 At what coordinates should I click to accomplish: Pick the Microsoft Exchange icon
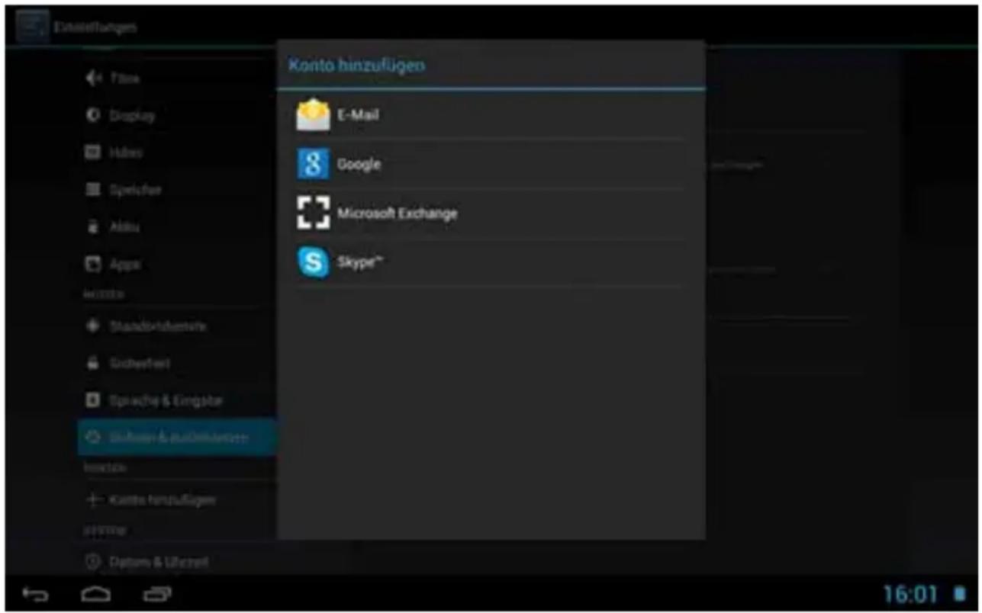(x=313, y=213)
